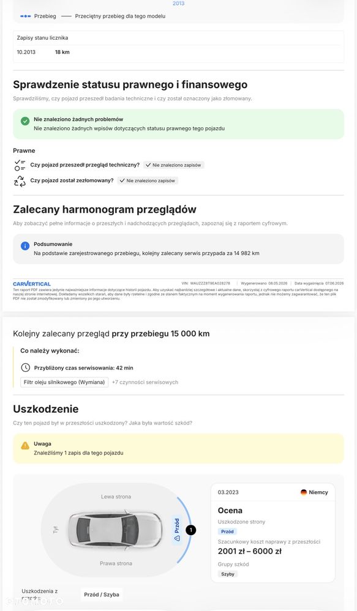
Task: Click the 'Nie znaleziono zapisów' badge for przegląd techniczny
Action: (x=174, y=165)
